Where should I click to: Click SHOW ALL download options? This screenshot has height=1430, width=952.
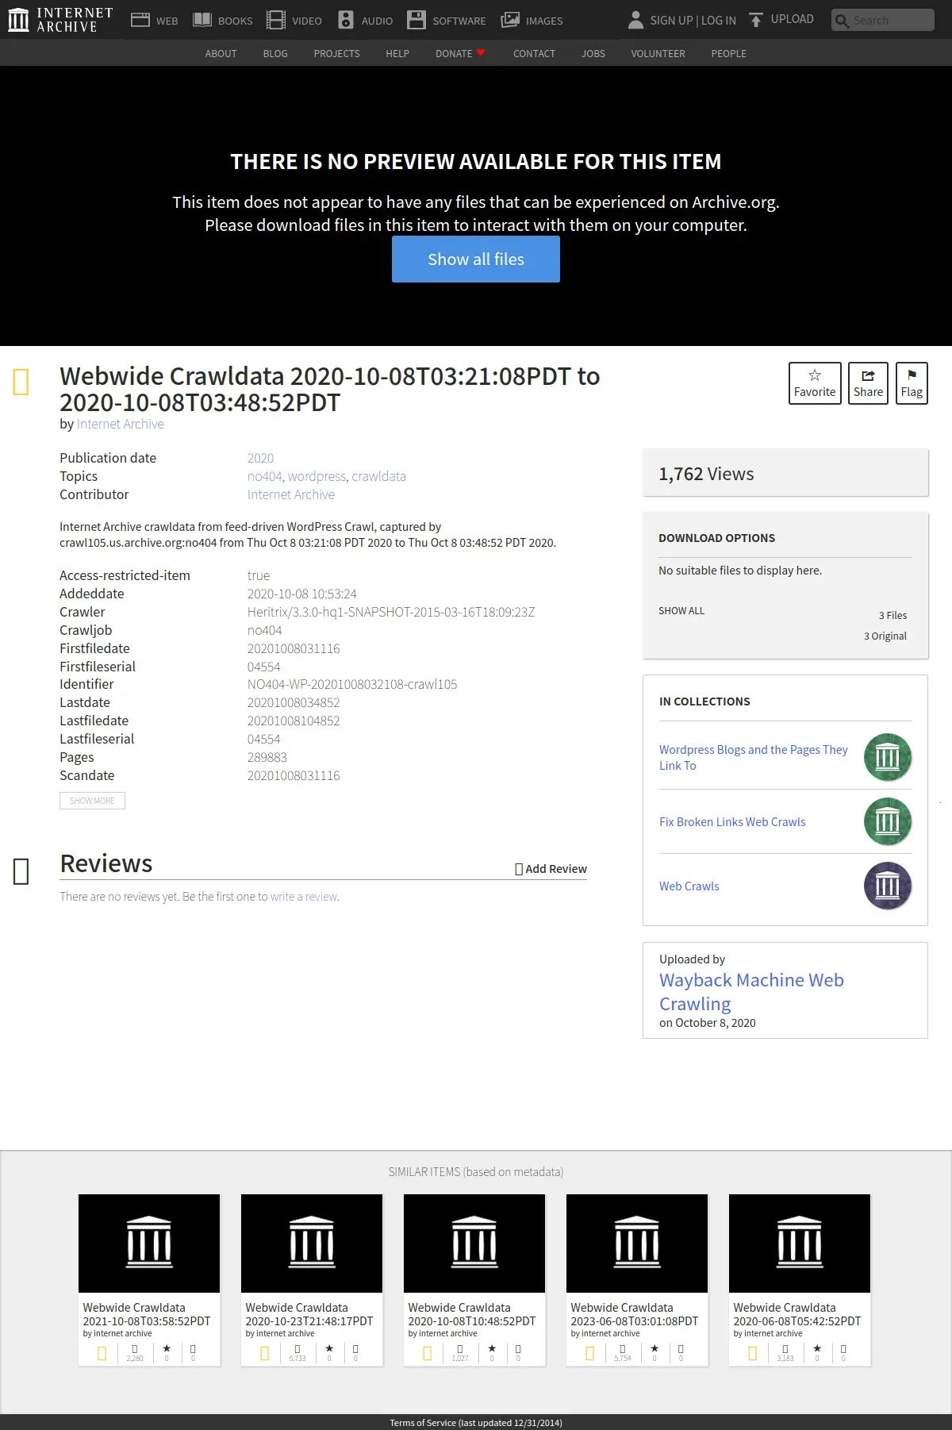point(681,611)
